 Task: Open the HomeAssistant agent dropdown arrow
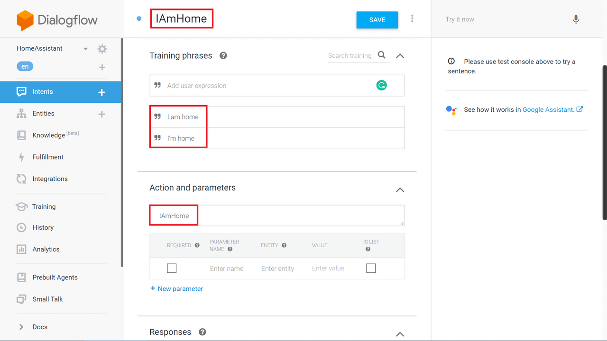(85, 49)
